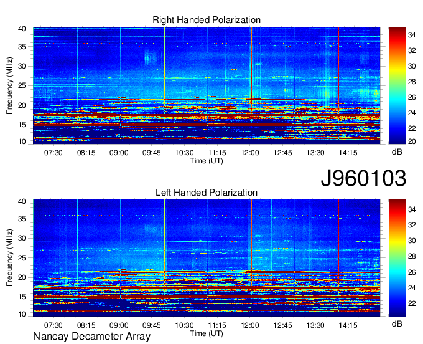Click the '40' frequency tick of Right Handed plot
Image resolution: width=423 pixels, height=344 pixels.
point(22,29)
